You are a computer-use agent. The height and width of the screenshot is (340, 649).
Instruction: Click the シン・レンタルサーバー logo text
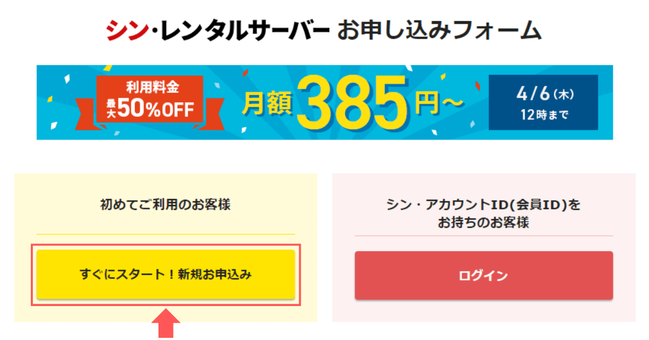(217, 31)
